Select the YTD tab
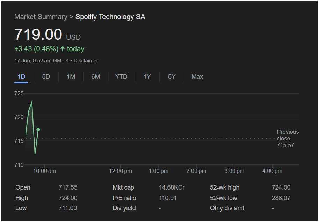The image size is (319, 222). (121, 77)
